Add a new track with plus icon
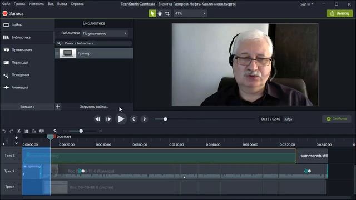356x200 pixels. pyautogui.click(x=16, y=138)
